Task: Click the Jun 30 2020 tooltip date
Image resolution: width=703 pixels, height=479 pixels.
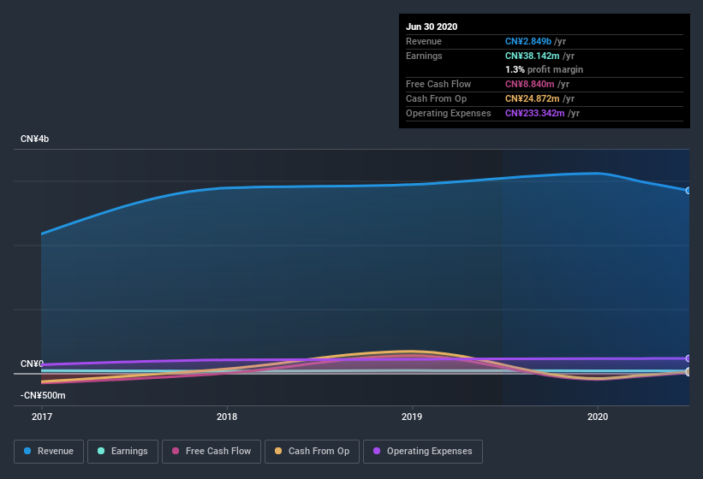Action: click(432, 27)
